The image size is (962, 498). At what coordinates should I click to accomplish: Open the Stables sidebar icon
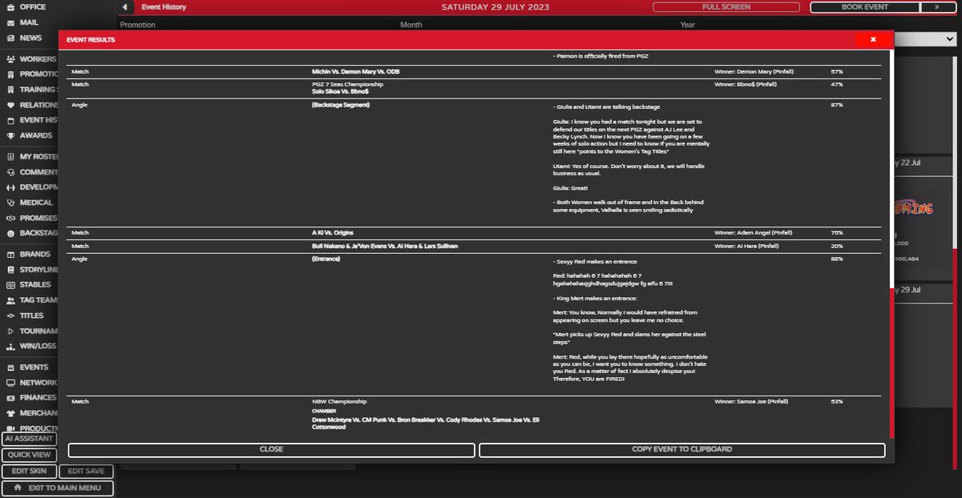tap(11, 285)
